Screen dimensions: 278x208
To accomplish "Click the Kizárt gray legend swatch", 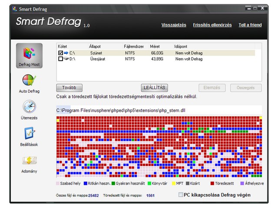I will pyautogui.click(x=188, y=183).
